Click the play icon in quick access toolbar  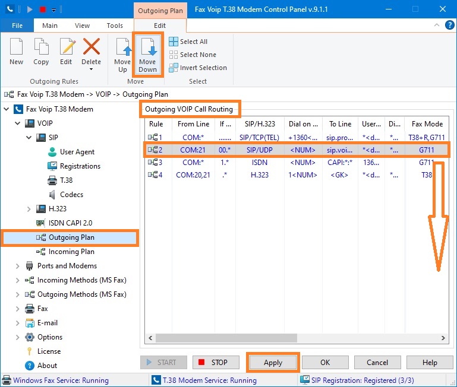click(x=30, y=9)
